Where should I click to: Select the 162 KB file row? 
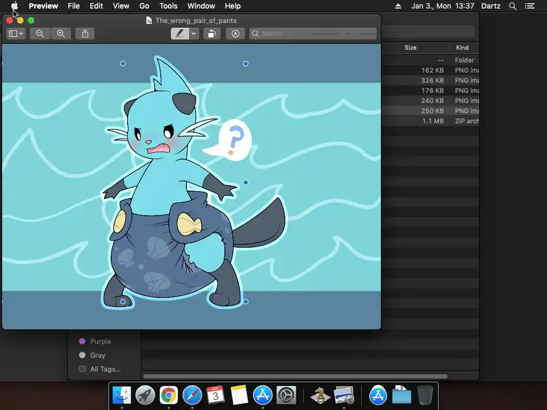tap(430, 70)
